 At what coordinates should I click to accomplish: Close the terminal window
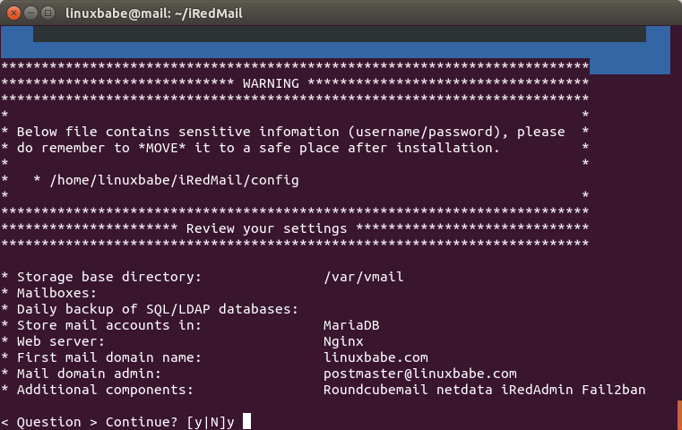click(x=15, y=13)
